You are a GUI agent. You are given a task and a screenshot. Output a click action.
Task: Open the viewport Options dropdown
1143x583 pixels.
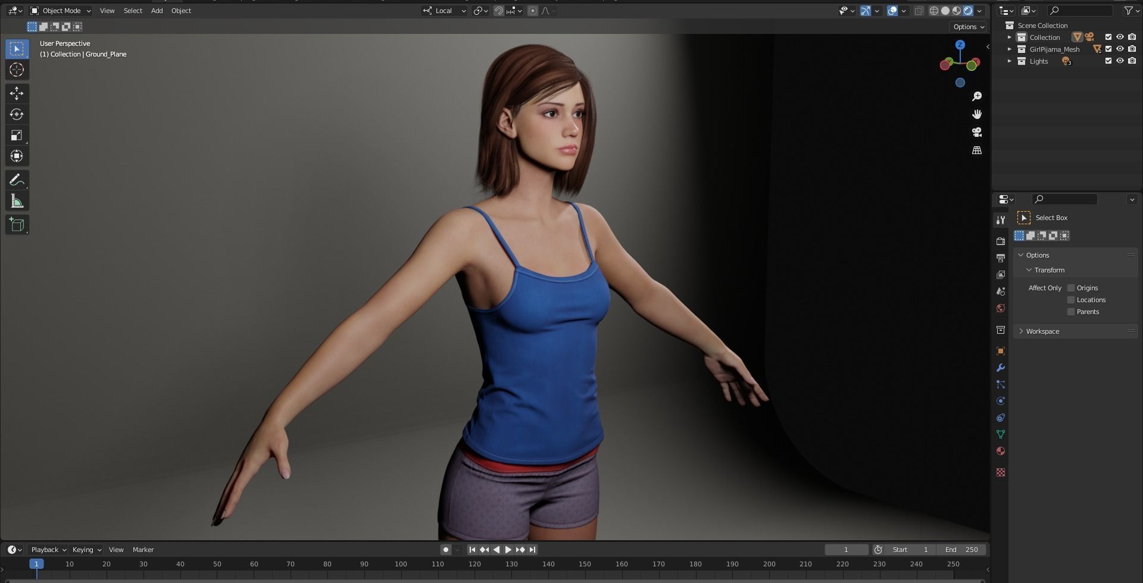969,27
